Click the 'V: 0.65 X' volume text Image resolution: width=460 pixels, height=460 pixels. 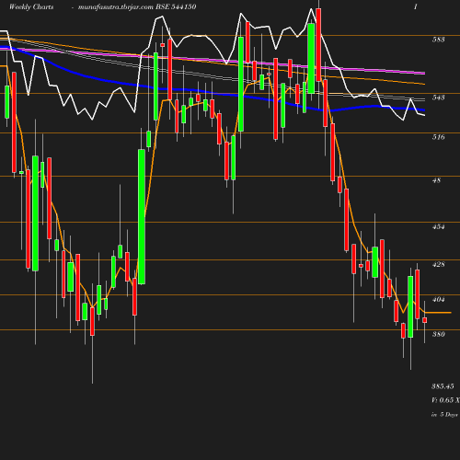coord(445,400)
